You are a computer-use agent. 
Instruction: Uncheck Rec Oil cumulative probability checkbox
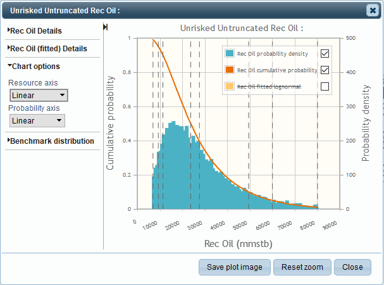[x=325, y=70]
